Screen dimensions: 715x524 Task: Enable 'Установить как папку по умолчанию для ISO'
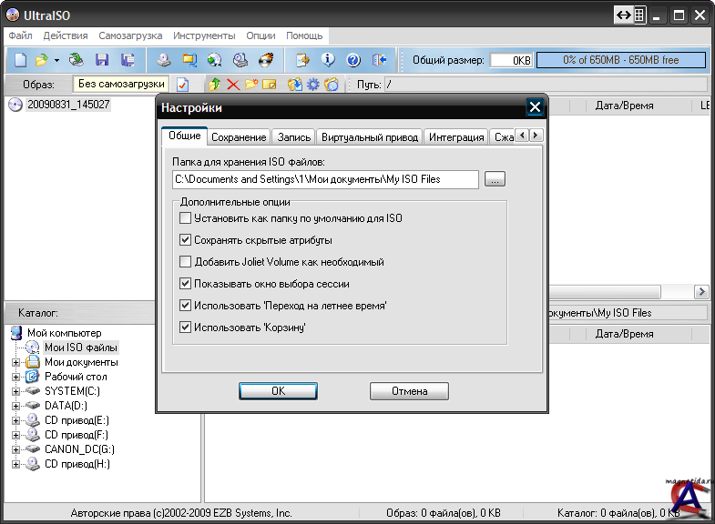point(186,218)
